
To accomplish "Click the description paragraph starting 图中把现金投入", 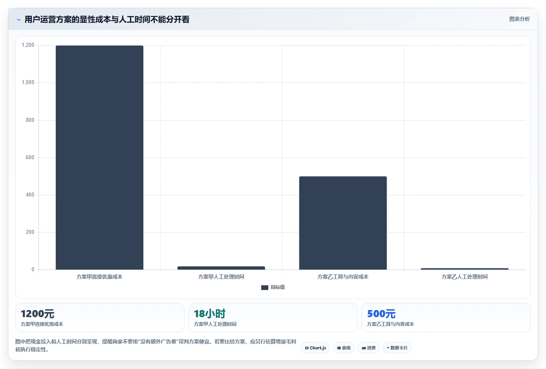I will [156, 345].
